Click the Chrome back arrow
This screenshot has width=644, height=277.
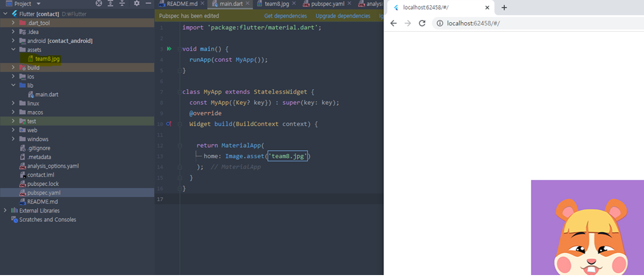point(393,23)
